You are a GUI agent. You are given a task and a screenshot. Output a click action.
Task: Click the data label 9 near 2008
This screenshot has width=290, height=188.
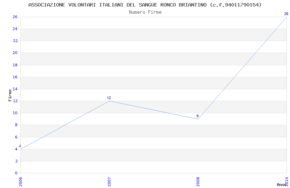(x=198, y=116)
